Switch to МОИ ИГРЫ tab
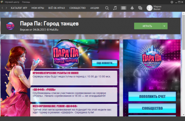Screen dimensions: 185x121 click(x=38, y=8)
